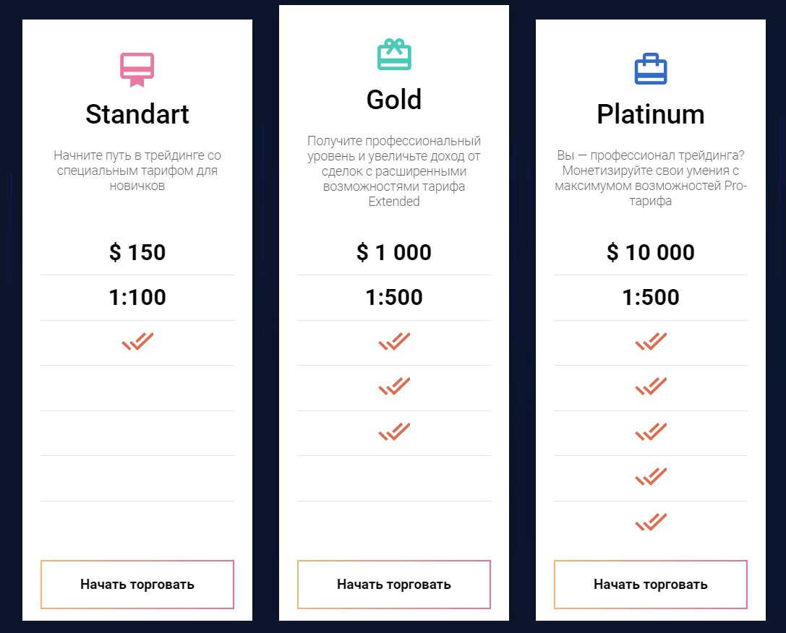Click the double checkmark in the Standart plan
Viewport: 786px width, 633px height.
click(x=137, y=342)
